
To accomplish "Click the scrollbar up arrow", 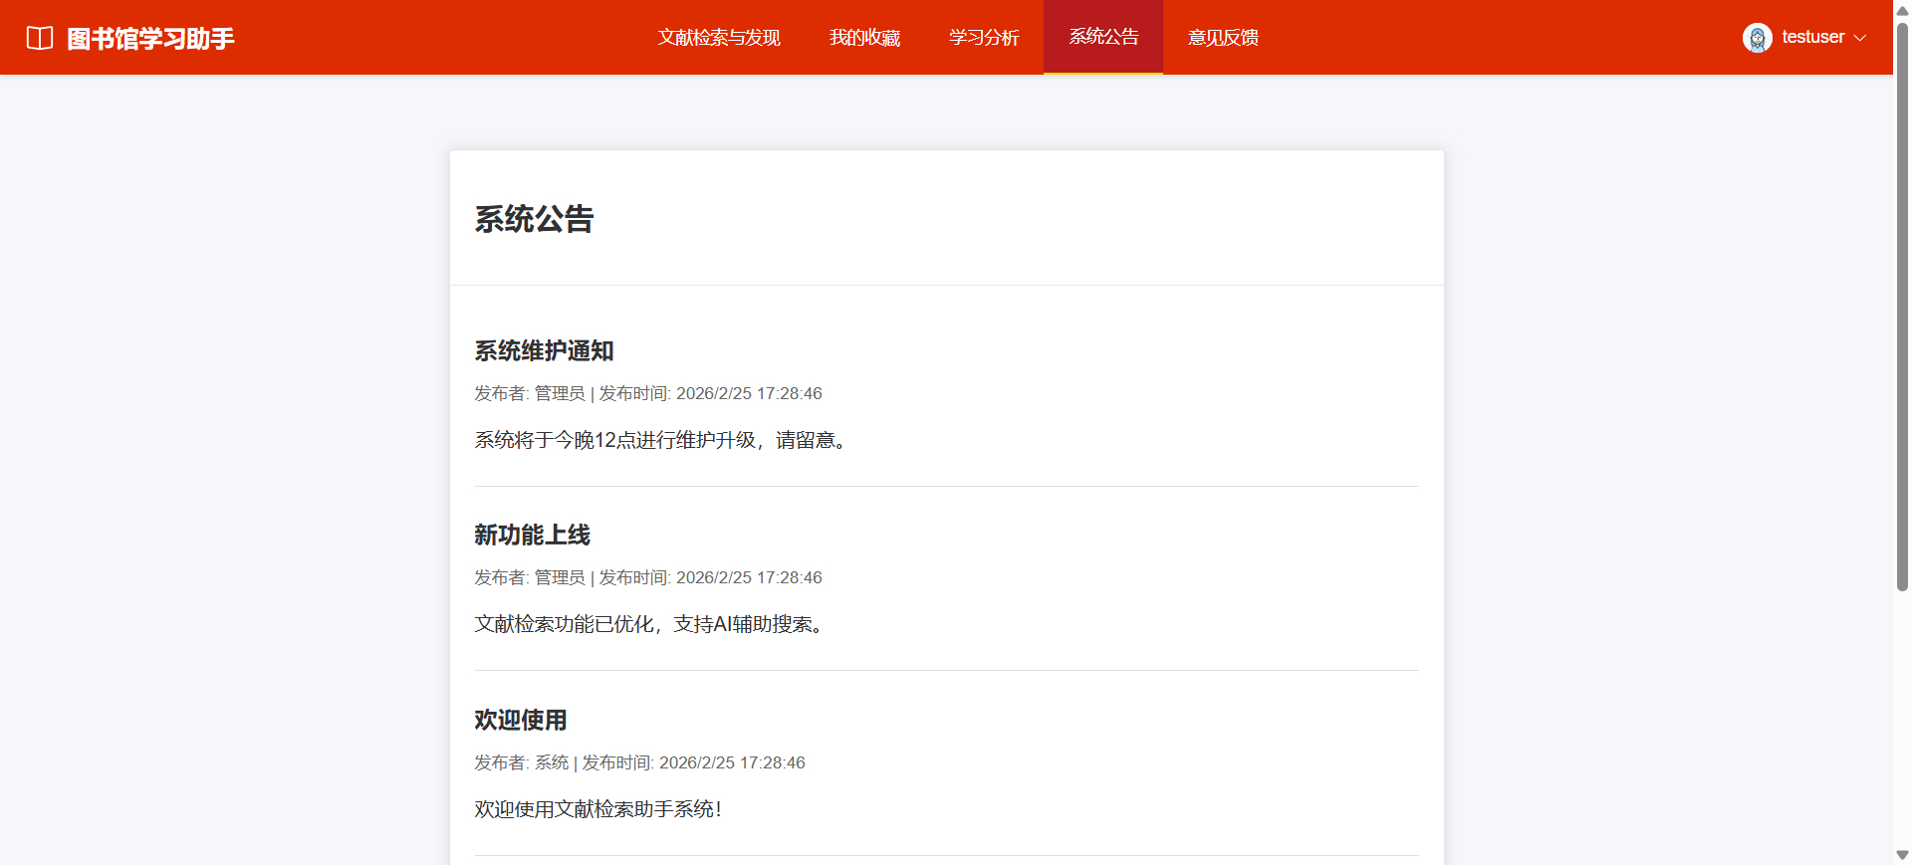I will pyautogui.click(x=1902, y=11).
